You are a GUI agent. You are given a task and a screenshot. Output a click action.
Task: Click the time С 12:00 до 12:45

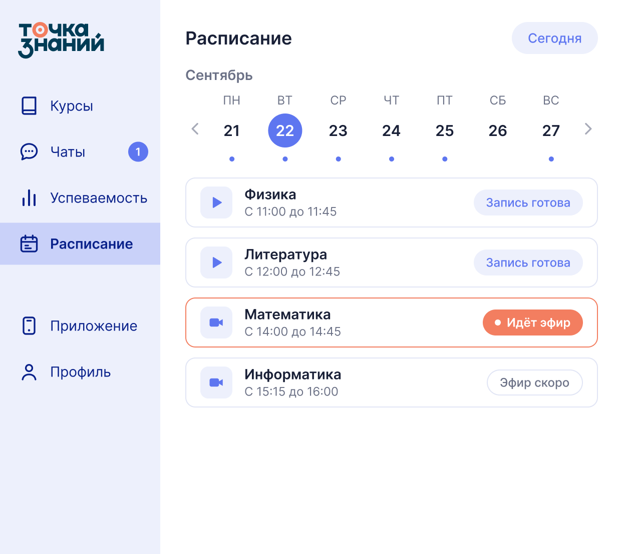click(x=292, y=271)
